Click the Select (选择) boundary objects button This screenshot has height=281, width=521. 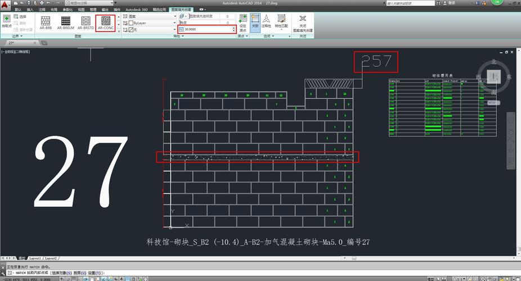[20, 16]
